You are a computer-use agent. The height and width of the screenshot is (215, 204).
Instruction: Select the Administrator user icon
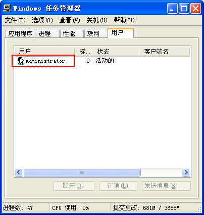(x=21, y=61)
